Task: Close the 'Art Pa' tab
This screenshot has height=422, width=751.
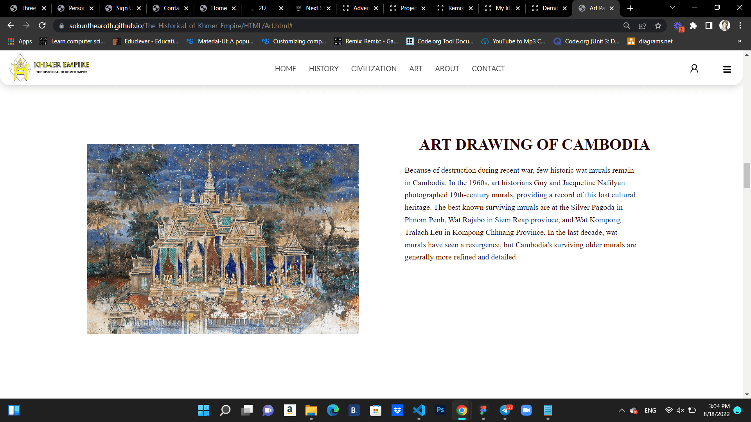Action: point(612,8)
